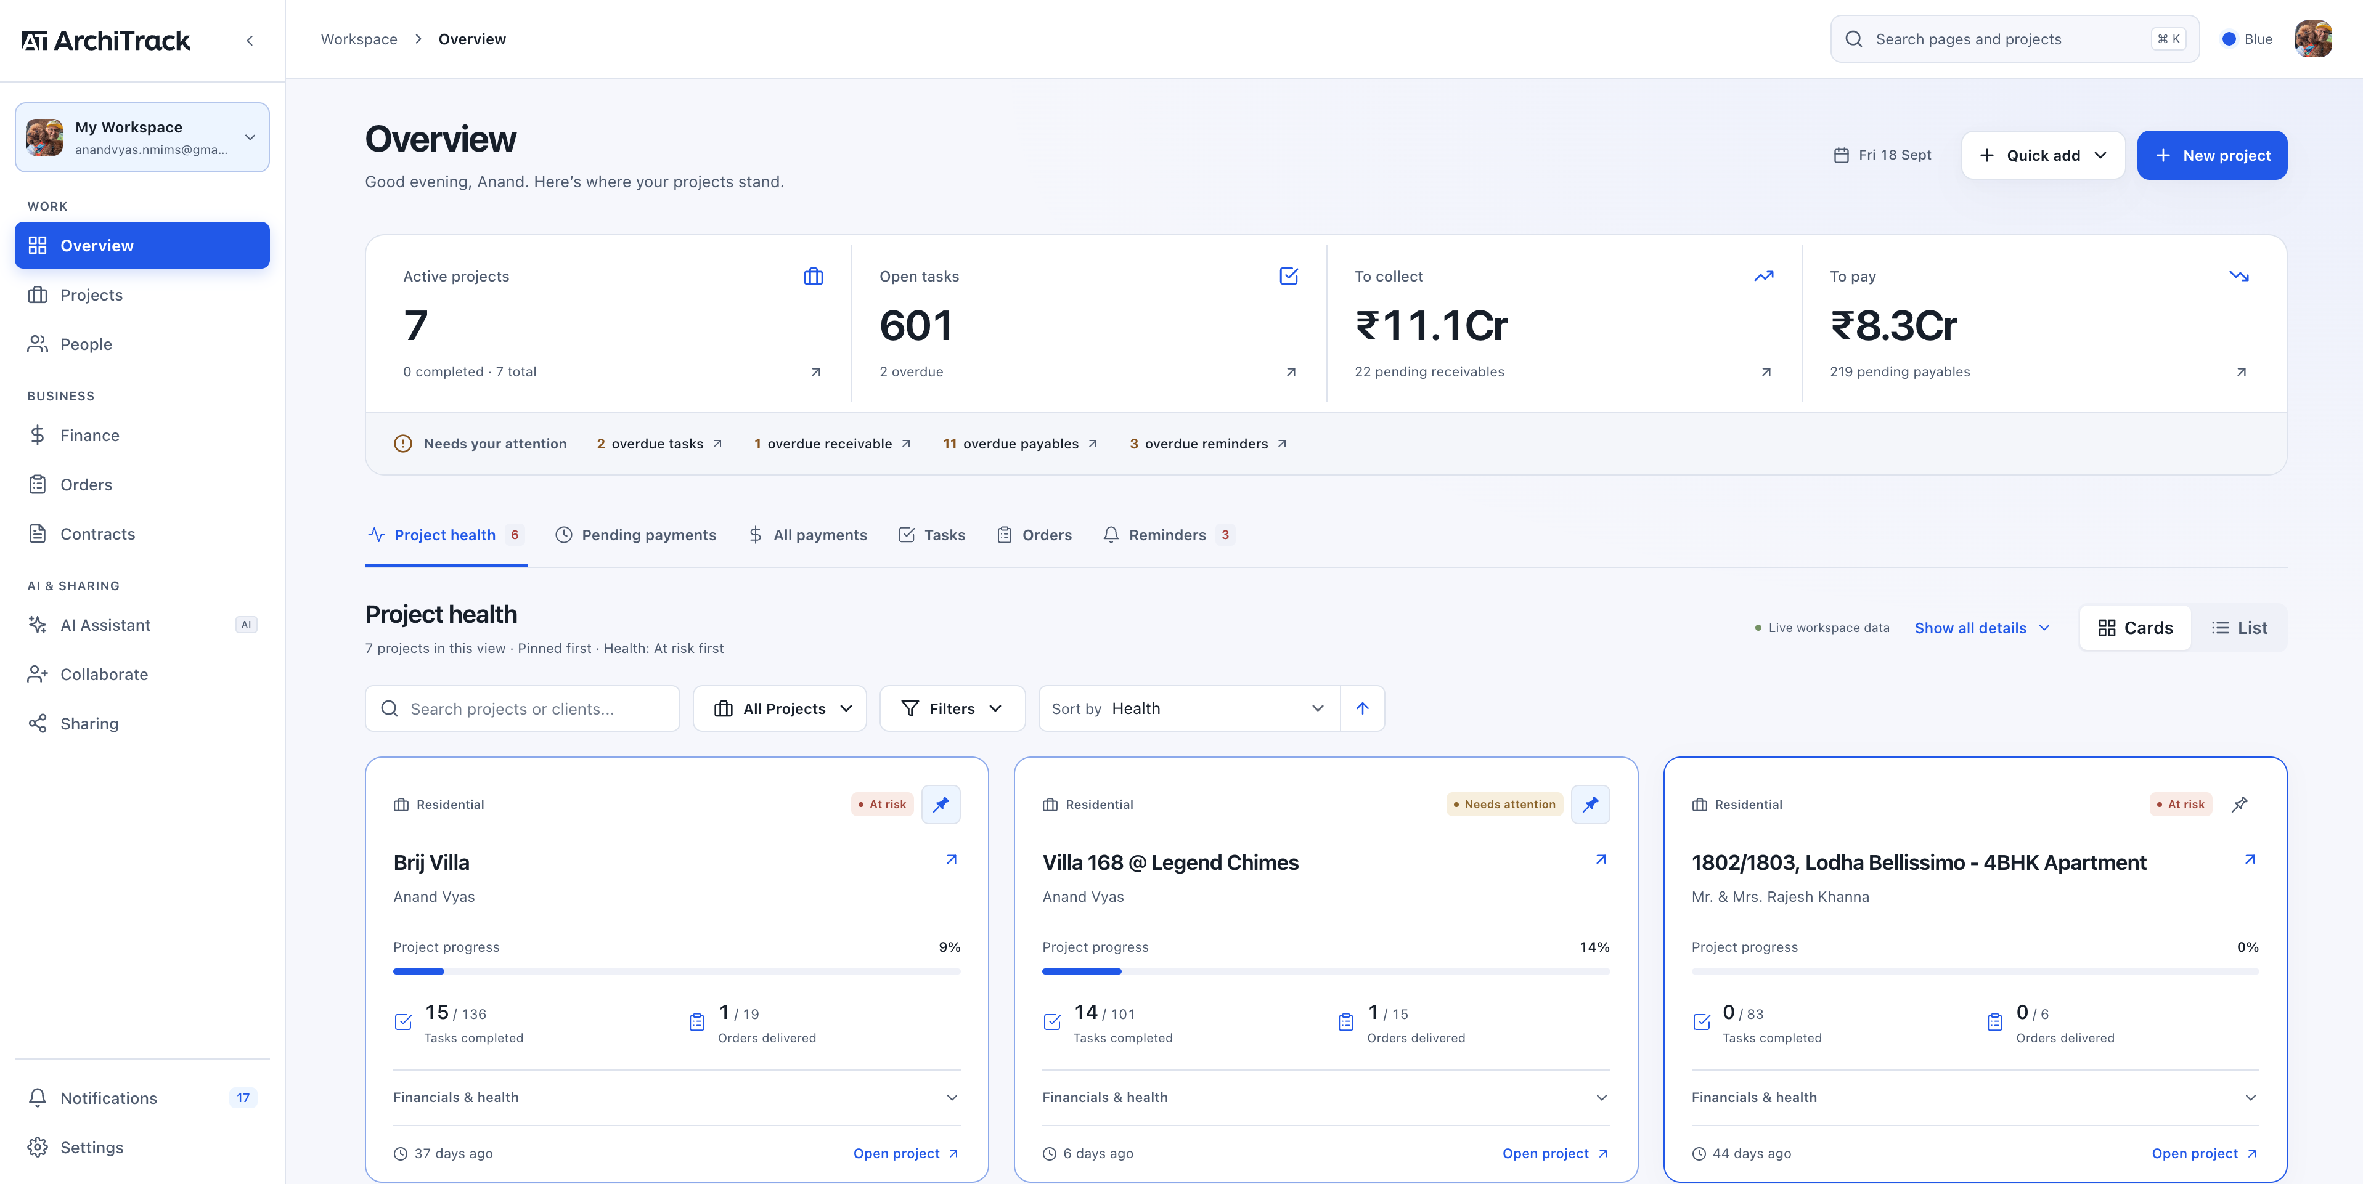Expand Lodha Bellissimo Financials & health section

coord(1974,1097)
